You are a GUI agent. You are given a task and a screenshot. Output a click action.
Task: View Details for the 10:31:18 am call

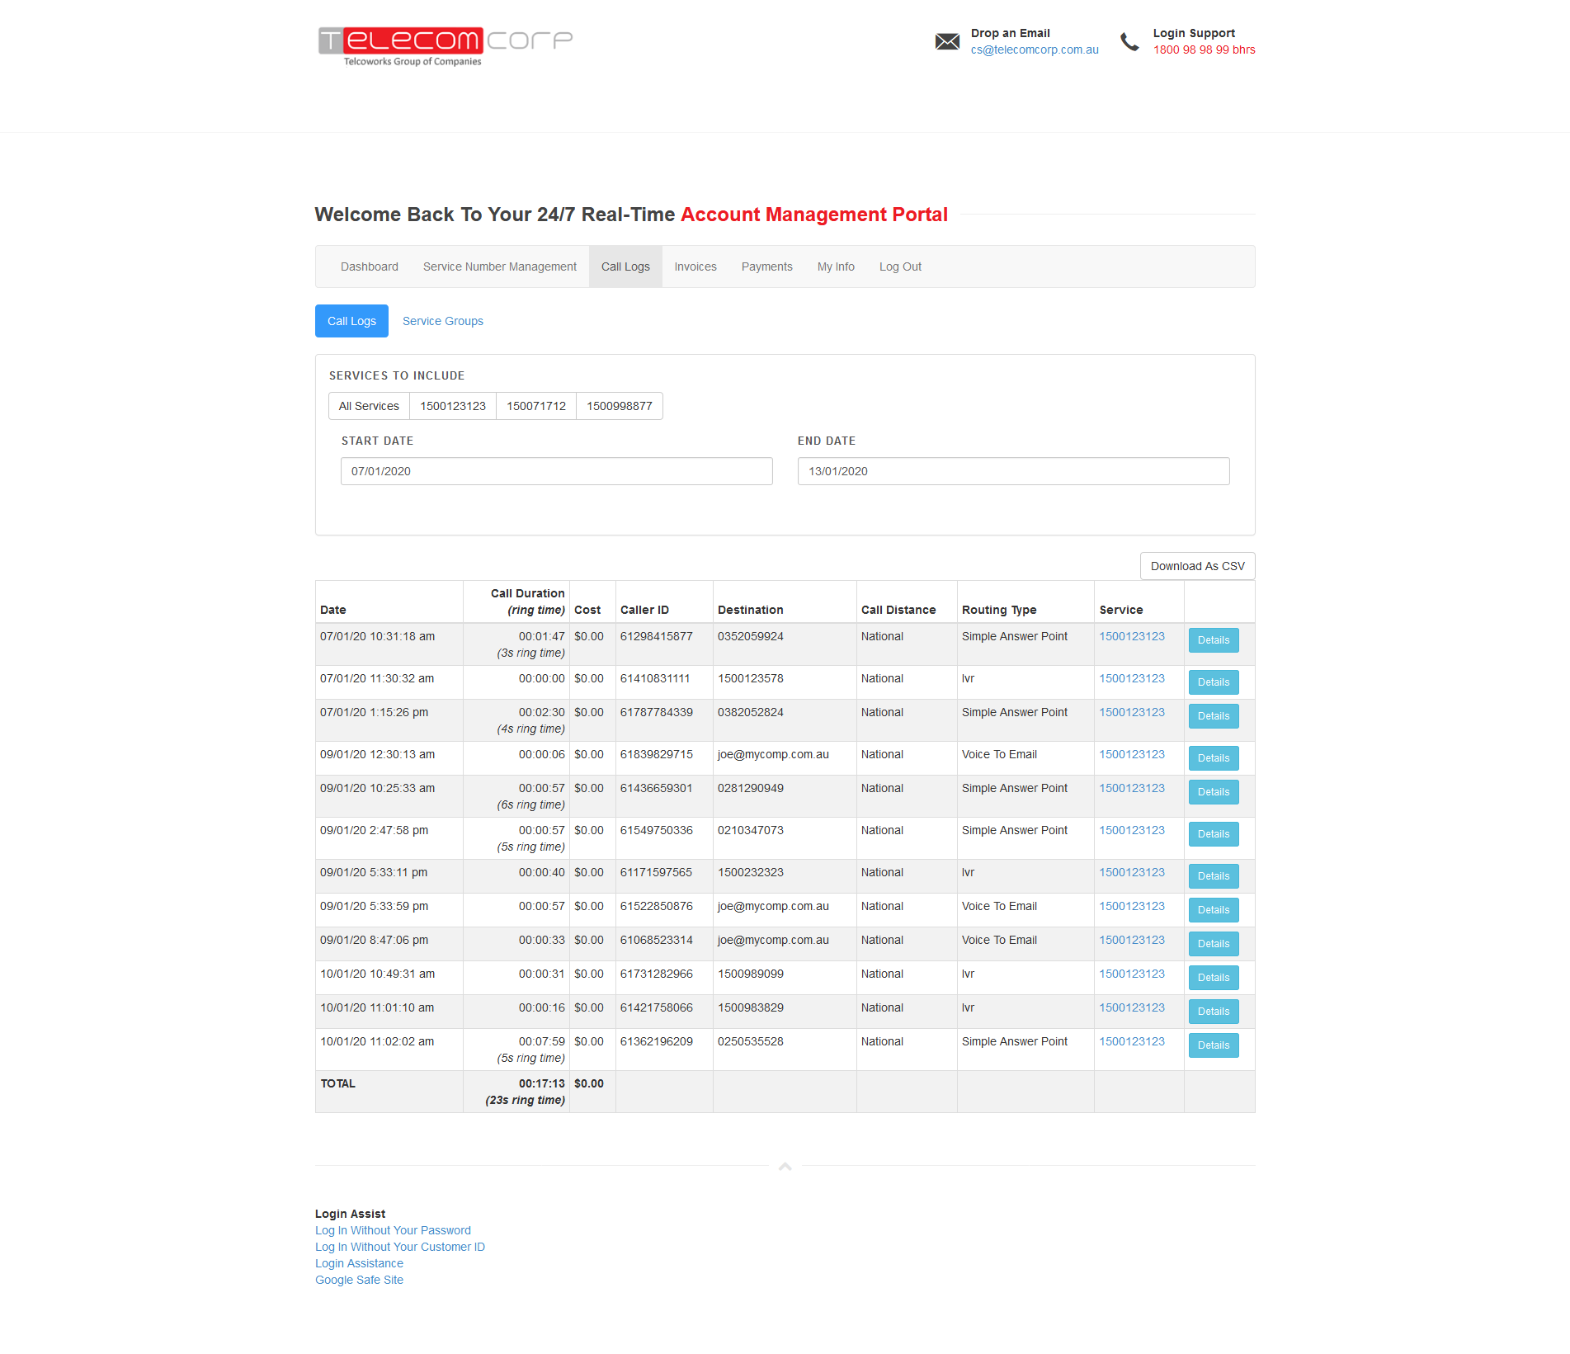coord(1213,640)
